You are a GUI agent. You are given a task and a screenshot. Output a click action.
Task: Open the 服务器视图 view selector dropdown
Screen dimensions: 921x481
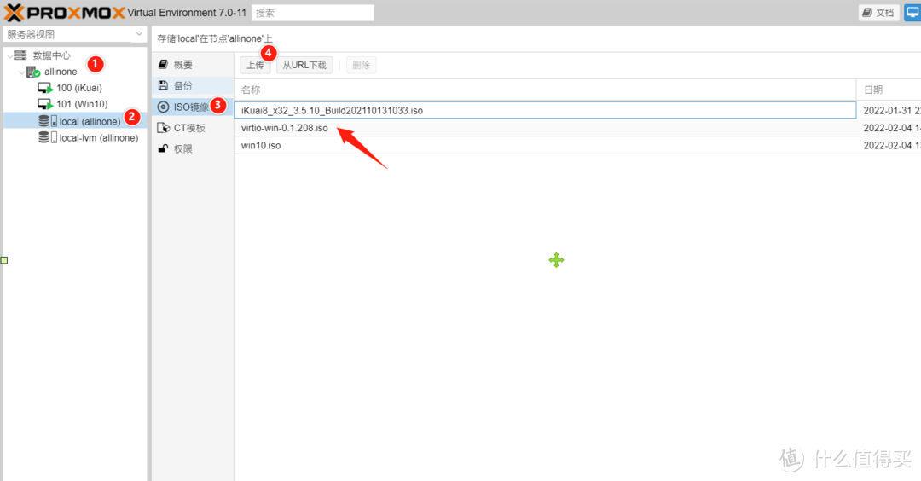click(x=74, y=34)
